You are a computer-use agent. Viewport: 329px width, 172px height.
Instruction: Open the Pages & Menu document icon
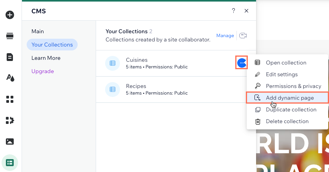pos(10,57)
